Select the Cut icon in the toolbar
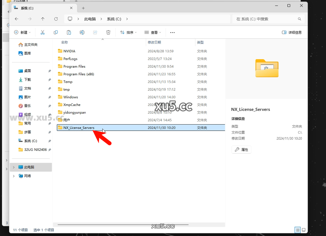Screen dimensions: 326x236 42,32
